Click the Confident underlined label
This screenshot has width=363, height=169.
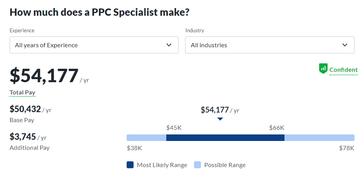343,70
